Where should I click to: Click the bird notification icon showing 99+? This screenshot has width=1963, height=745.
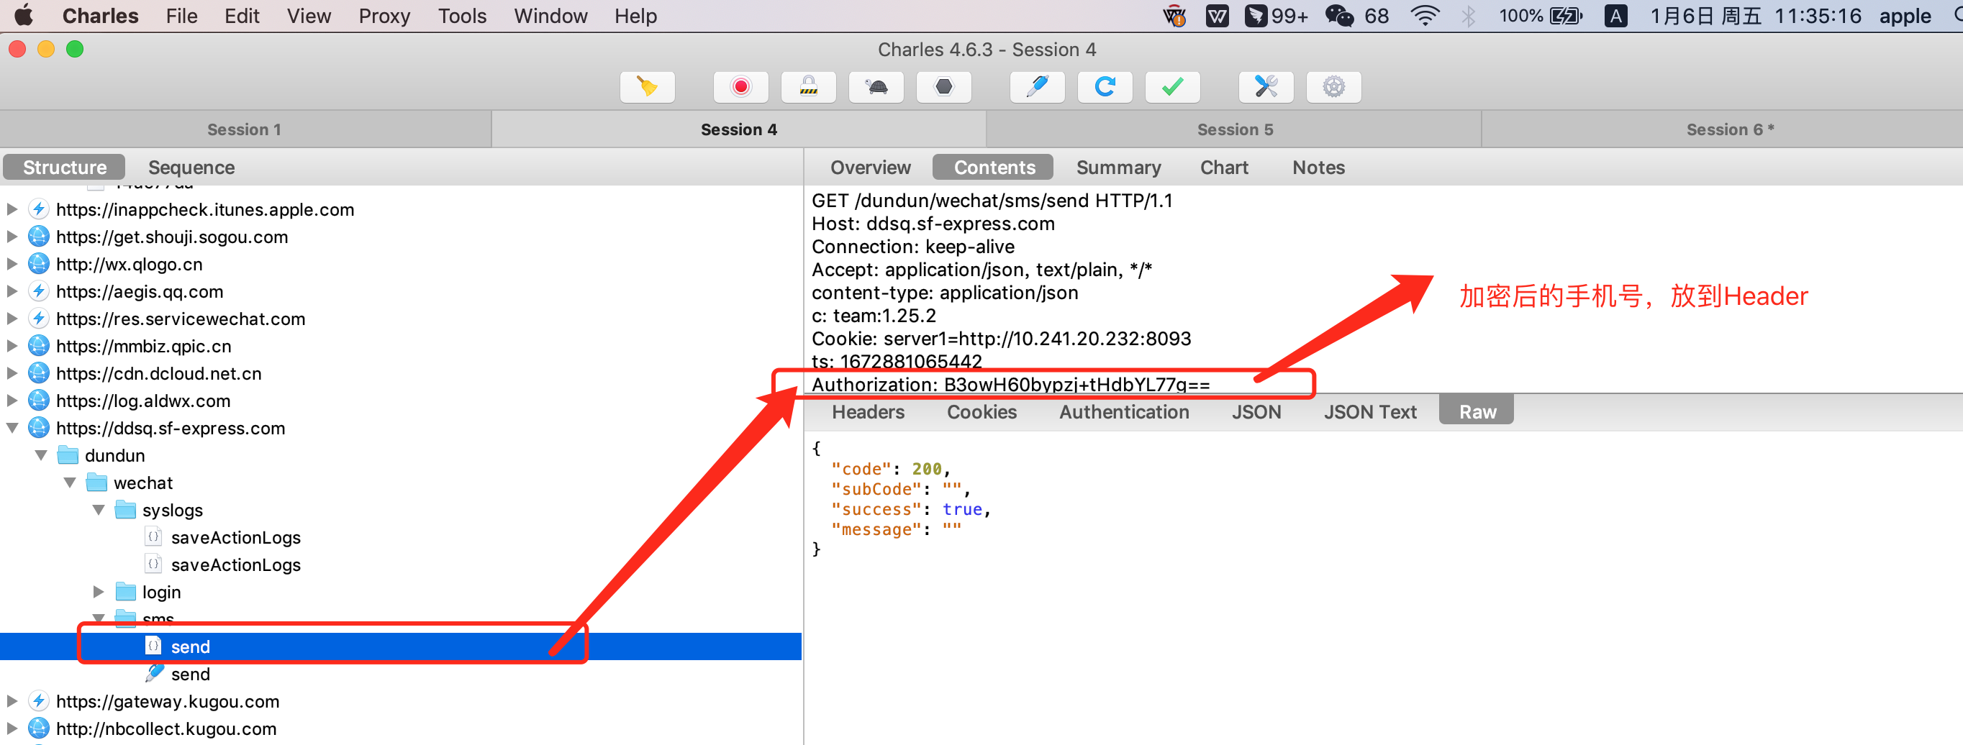coord(1256,16)
